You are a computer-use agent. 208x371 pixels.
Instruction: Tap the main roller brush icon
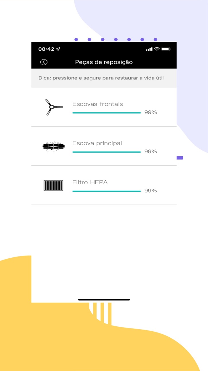[54, 146]
